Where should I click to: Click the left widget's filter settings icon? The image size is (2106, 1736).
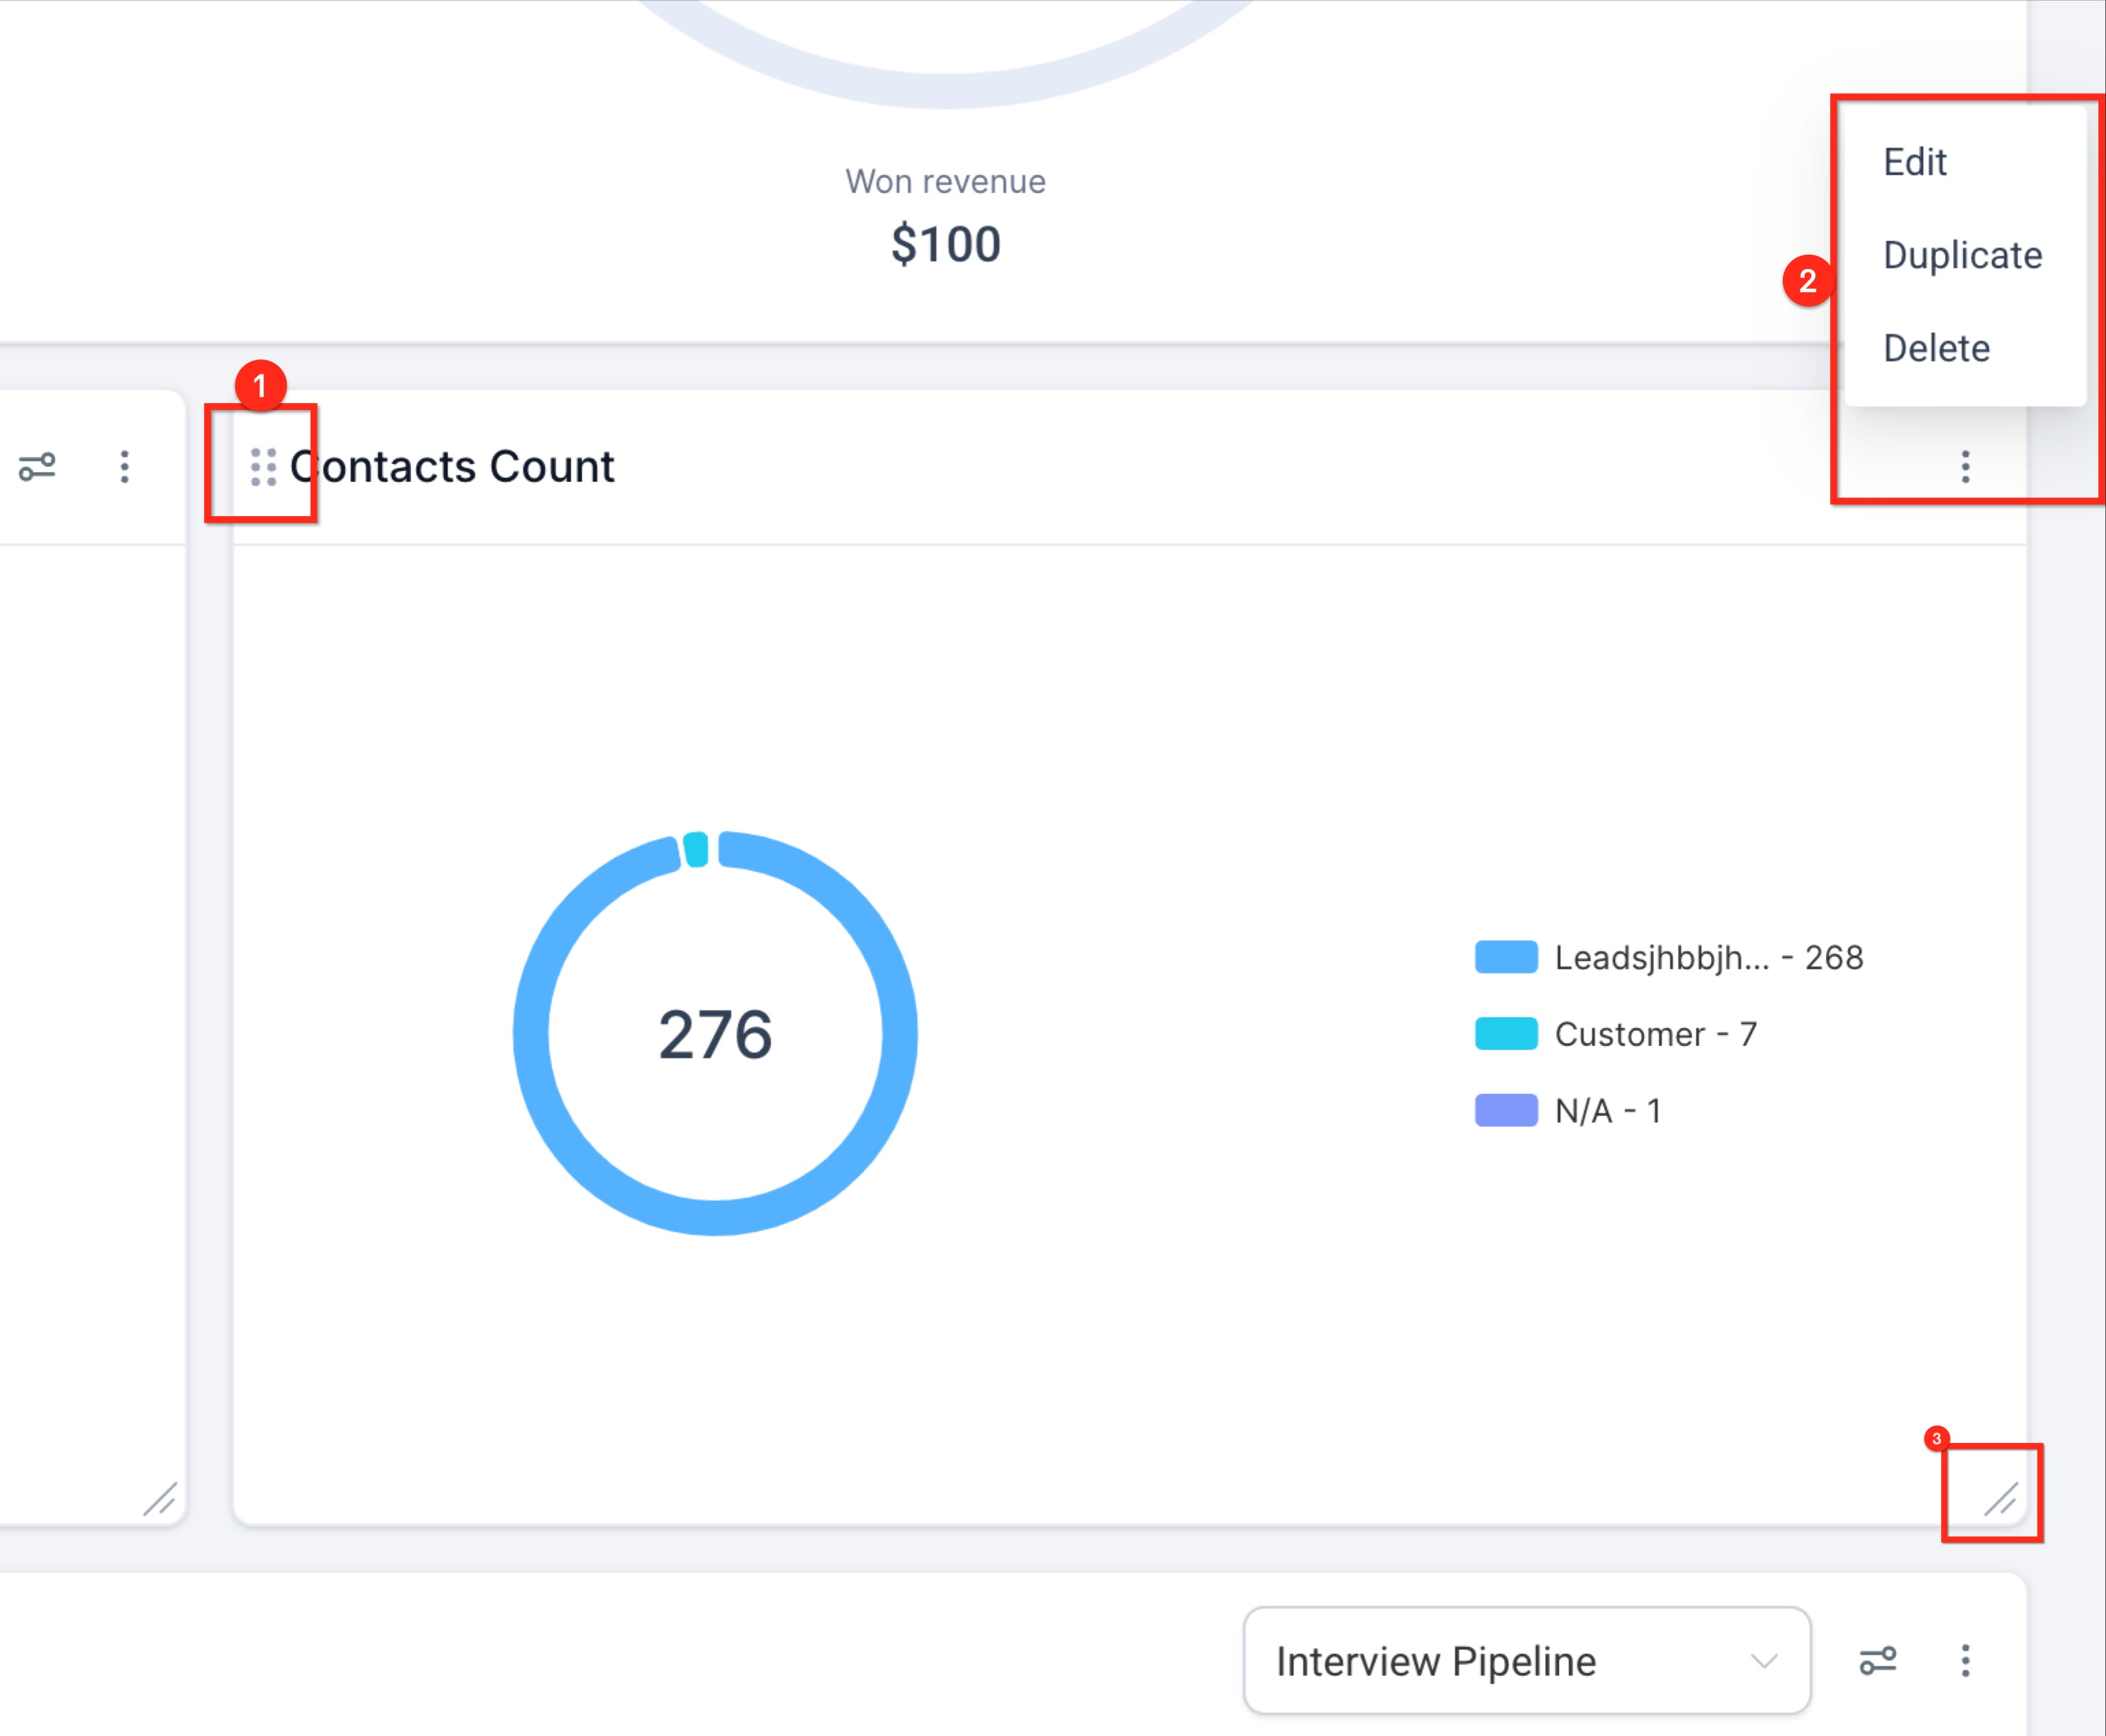(37, 466)
